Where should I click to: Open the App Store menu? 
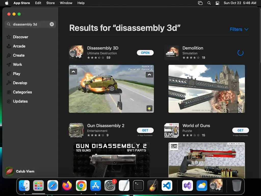tap(22, 3)
